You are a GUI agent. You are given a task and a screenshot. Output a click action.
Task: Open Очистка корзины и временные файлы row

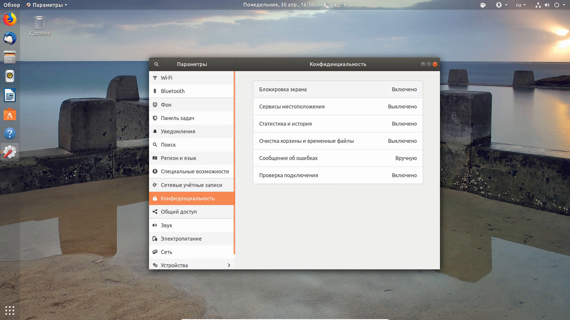click(338, 141)
